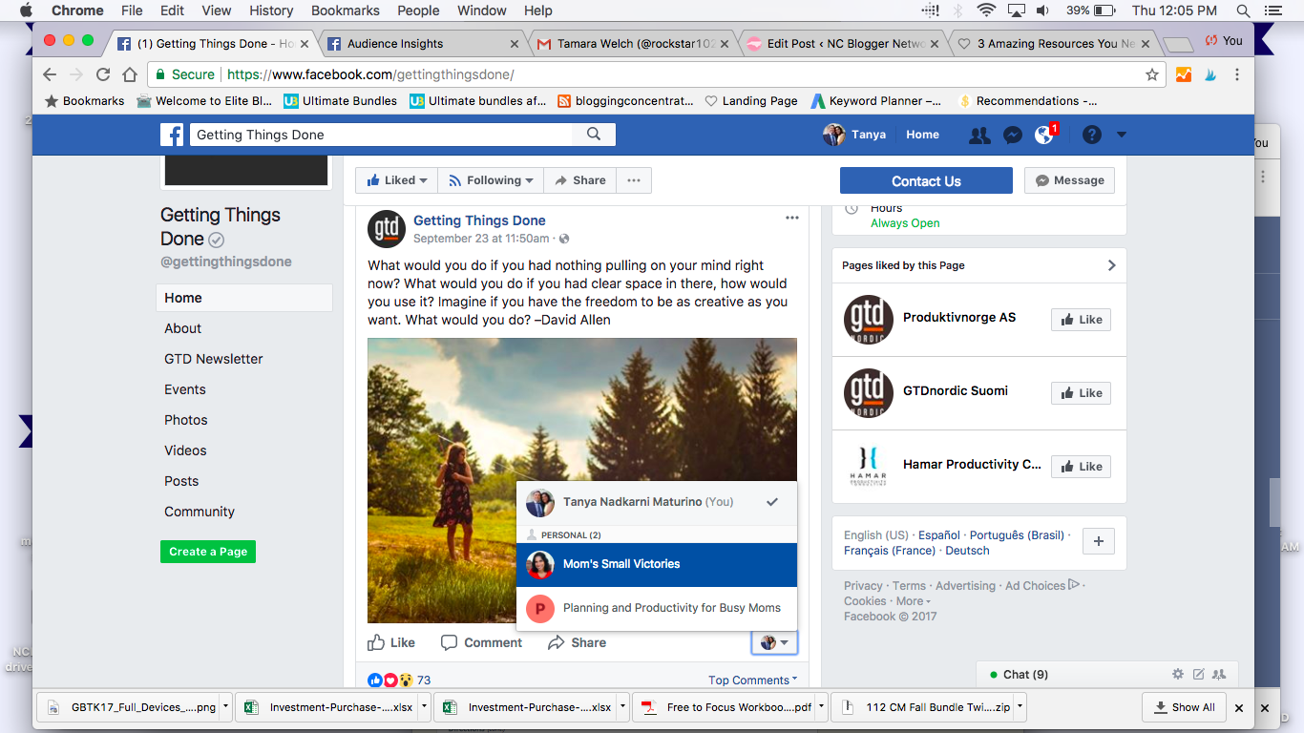The image size is (1304, 733).
Task: Open Chrome History menu
Action: (271, 10)
